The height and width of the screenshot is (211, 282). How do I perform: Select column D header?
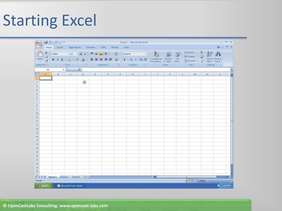(83, 74)
